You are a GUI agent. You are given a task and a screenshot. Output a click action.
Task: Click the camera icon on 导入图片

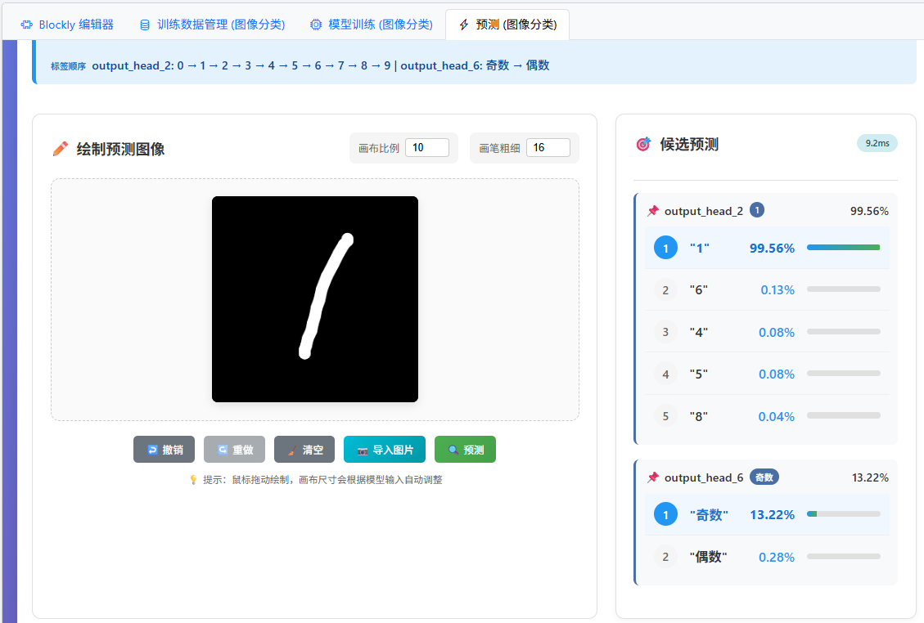pyautogui.click(x=363, y=450)
